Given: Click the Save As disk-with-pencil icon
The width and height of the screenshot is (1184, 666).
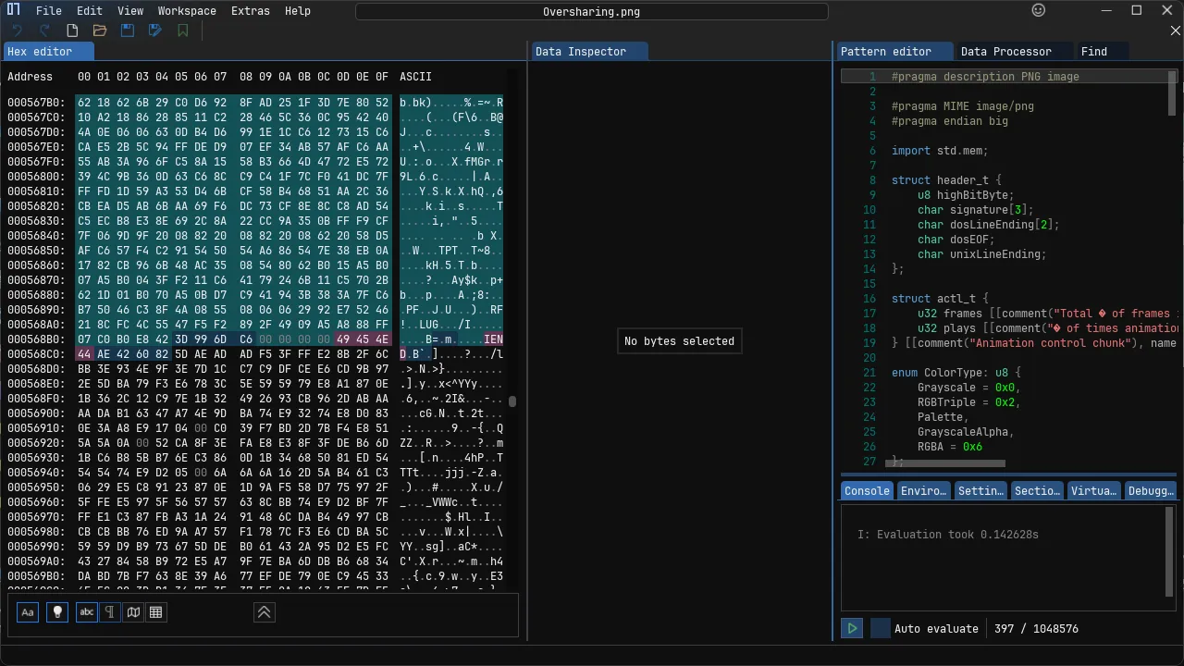Looking at the screenshot, I should pyautogui.click(x=155, y=31).
